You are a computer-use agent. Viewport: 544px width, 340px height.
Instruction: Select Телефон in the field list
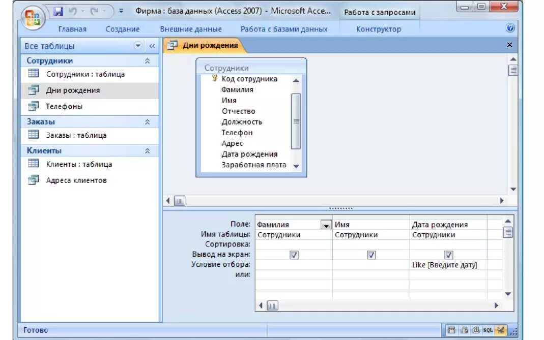(x=237, y=133)
